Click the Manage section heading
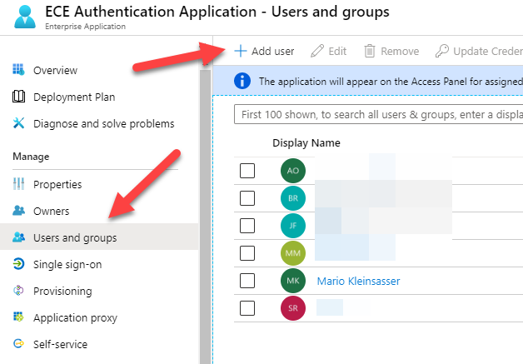The image size is (523, 364). (x=31, y=157)
